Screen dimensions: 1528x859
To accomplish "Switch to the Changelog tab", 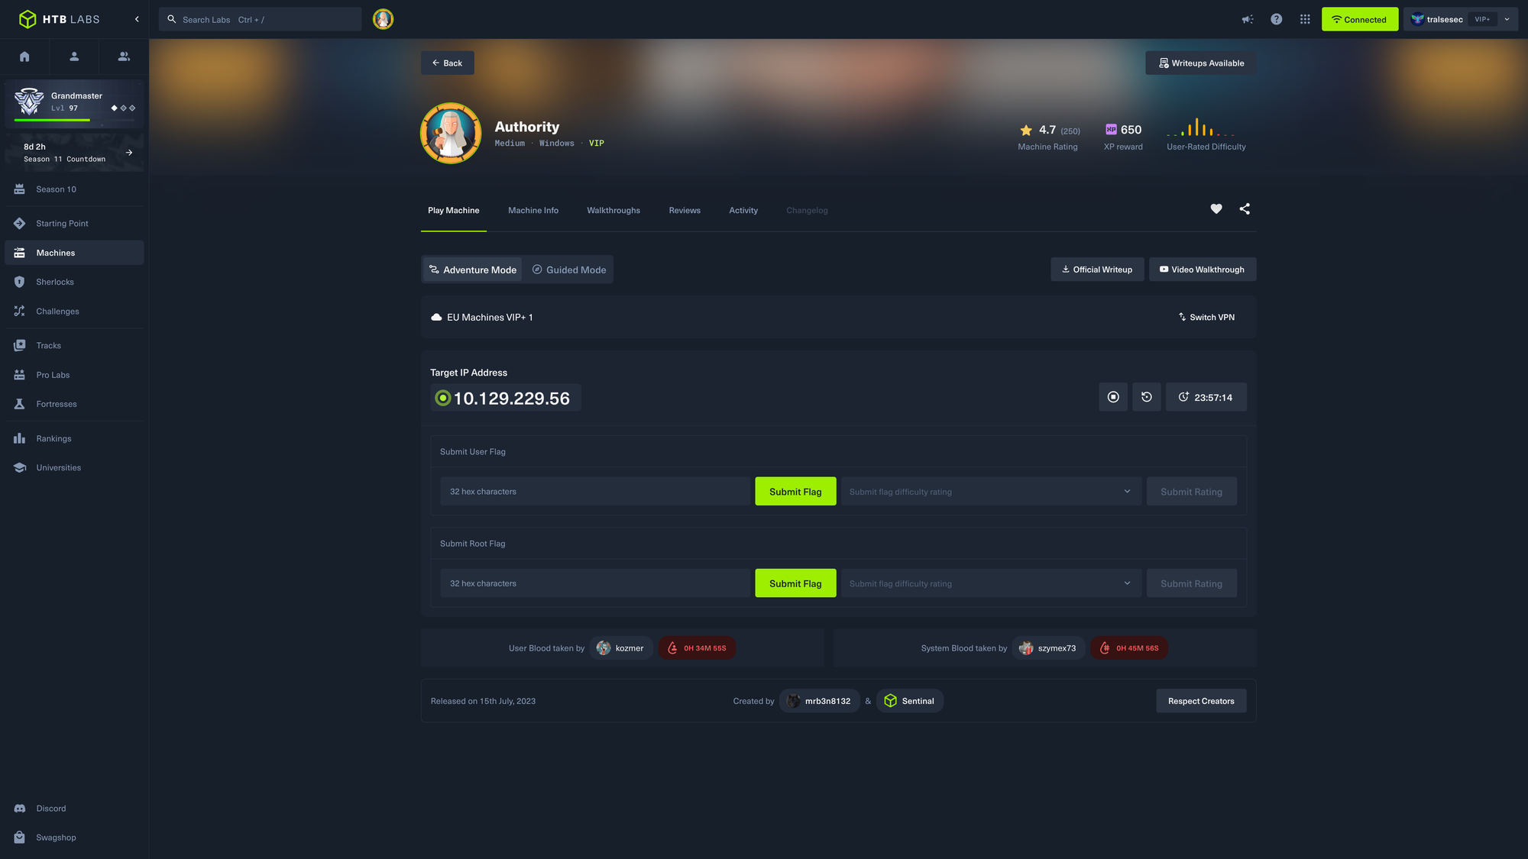I will tap(807, 211).
